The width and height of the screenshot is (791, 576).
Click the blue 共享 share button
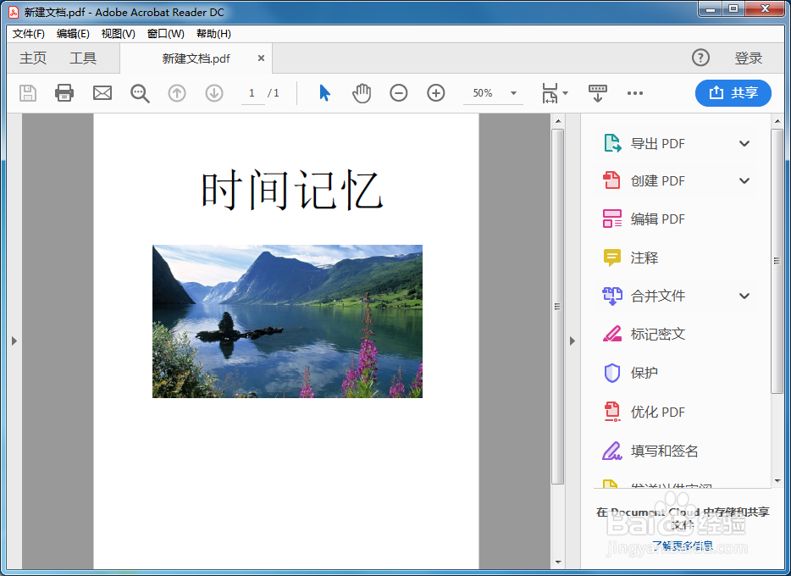click(x=733, y=93)
